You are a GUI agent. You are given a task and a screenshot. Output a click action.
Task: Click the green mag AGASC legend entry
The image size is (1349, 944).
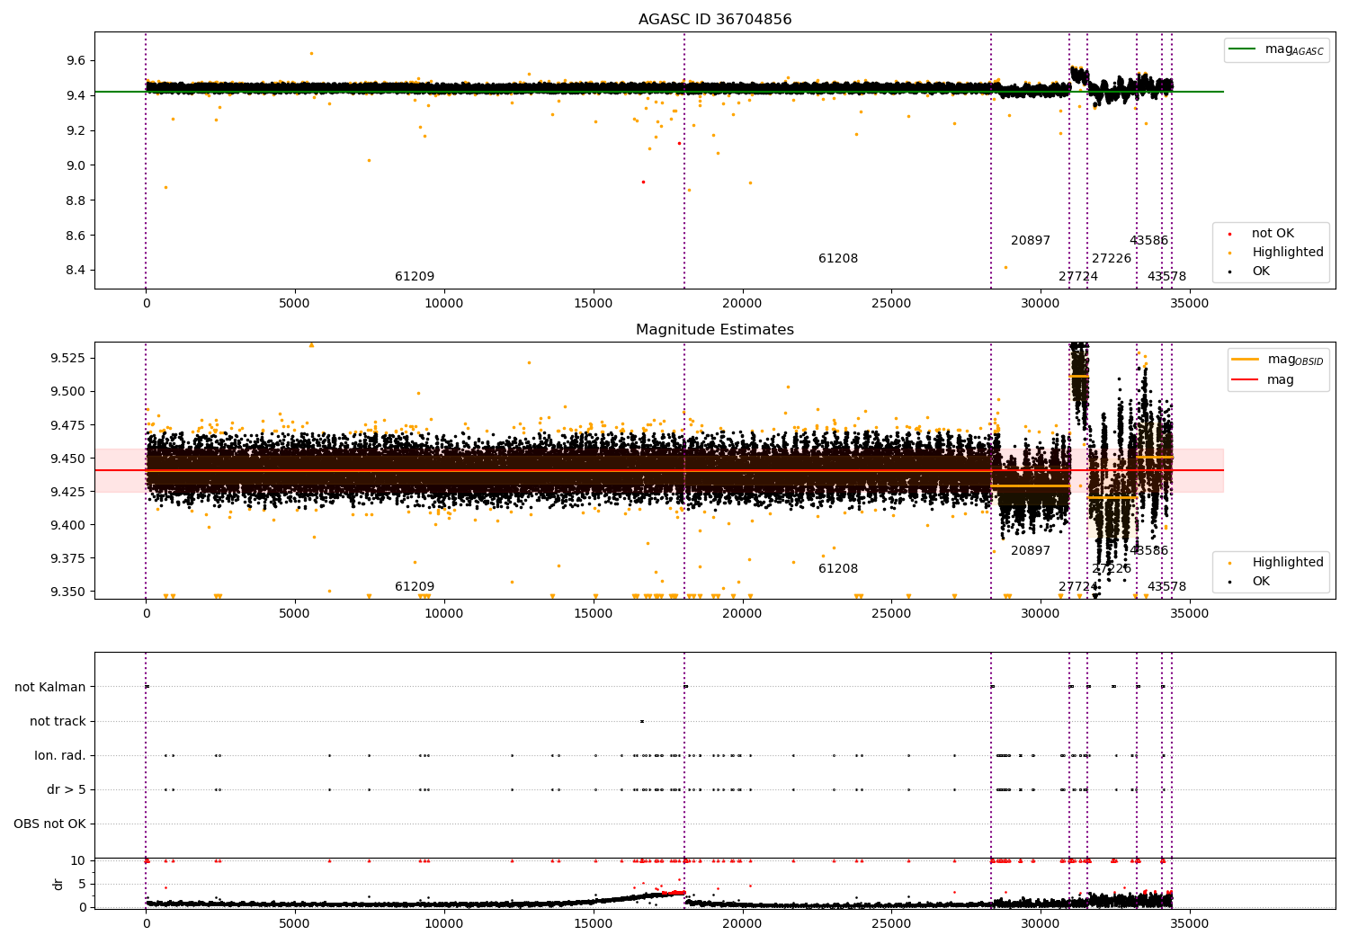(1276, 49)
